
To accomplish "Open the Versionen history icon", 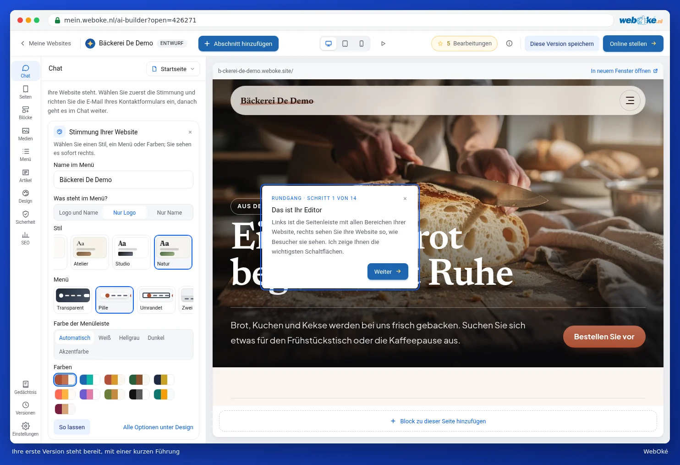I will [x=25, y=408].
